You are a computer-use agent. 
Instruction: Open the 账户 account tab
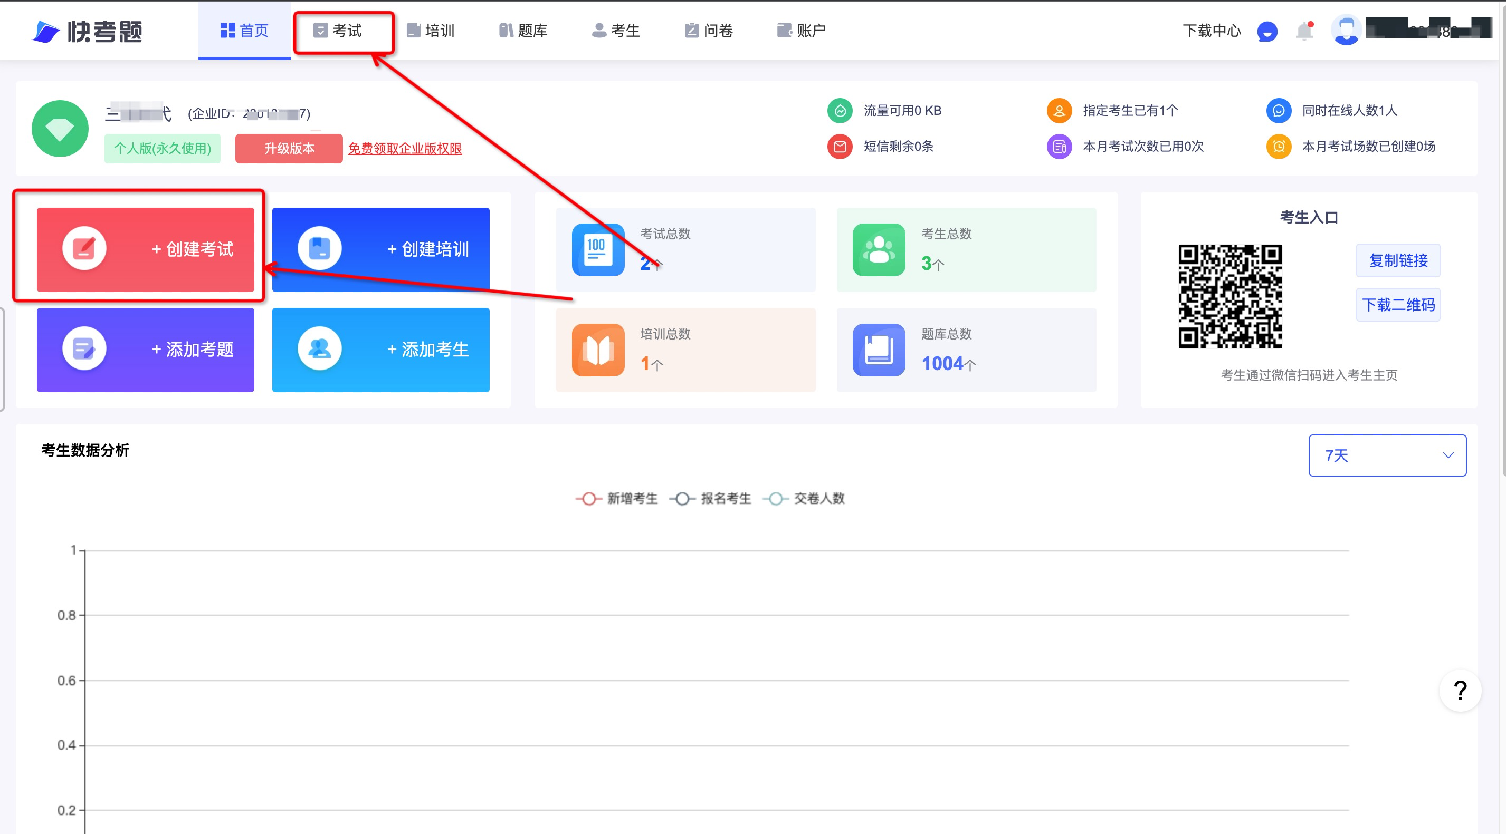(802, 31)
